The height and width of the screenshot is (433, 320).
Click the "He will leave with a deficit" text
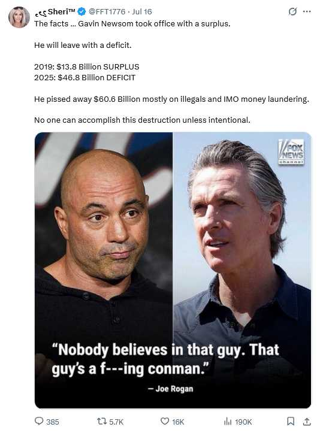(83, 46)
